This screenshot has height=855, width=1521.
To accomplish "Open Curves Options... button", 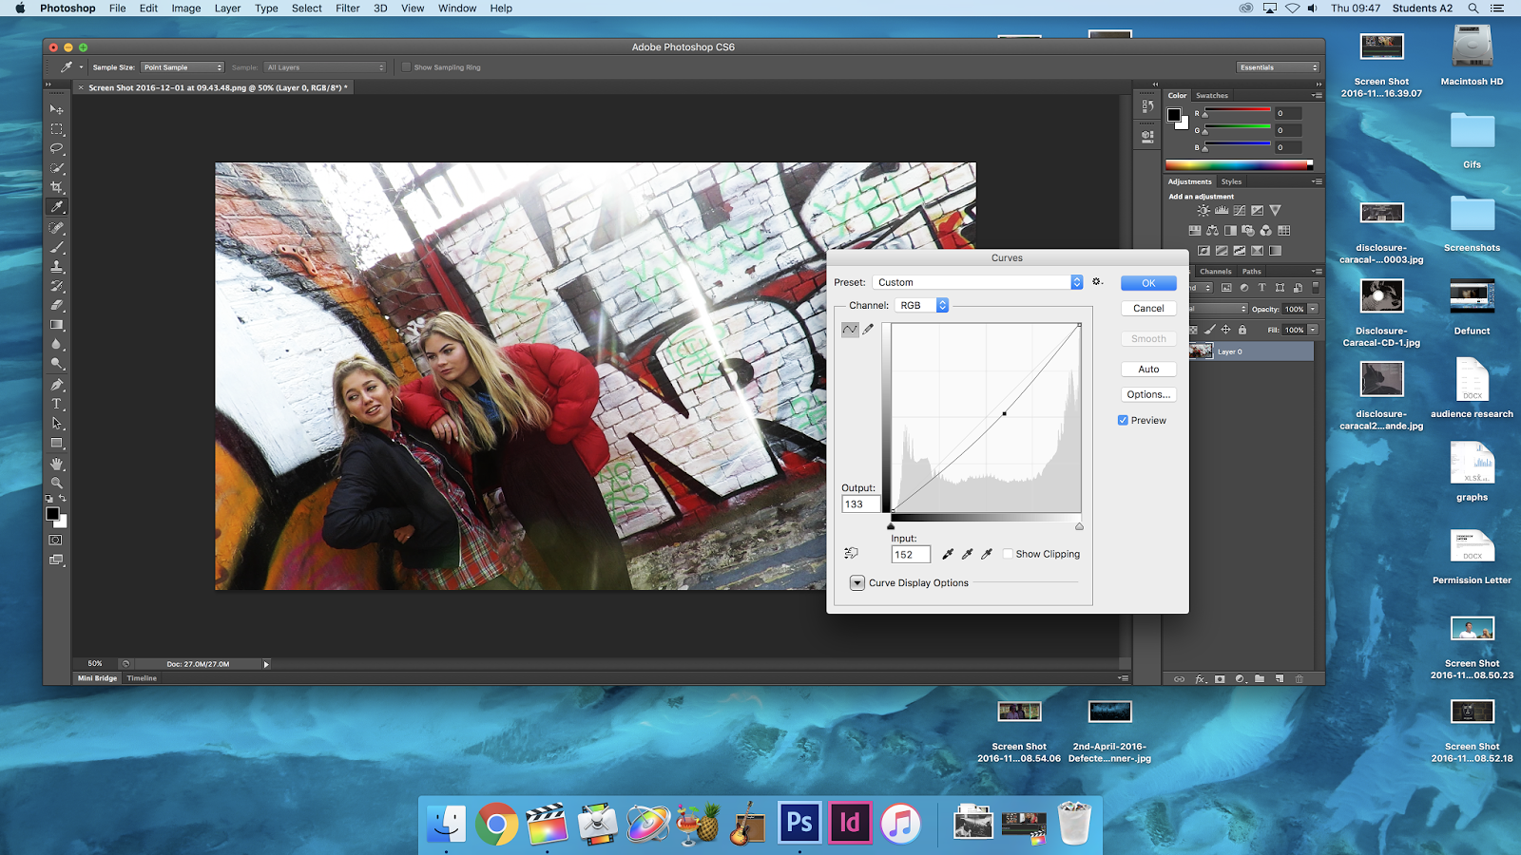I will pyautogui.click(x=1148, y=394).
